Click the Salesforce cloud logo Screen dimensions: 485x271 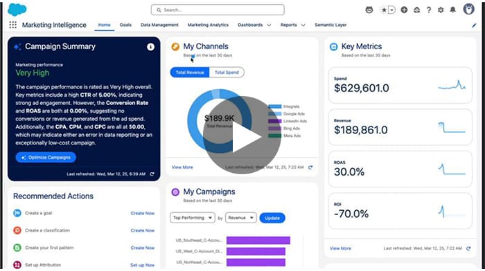click(17, 10)
